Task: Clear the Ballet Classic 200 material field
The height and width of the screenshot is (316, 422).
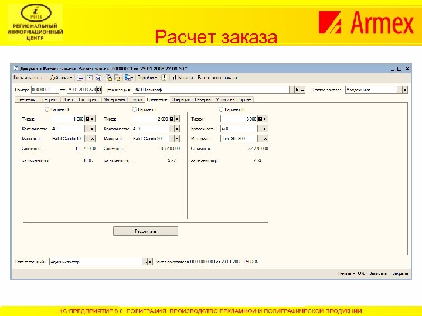Action: coord(177,139)
